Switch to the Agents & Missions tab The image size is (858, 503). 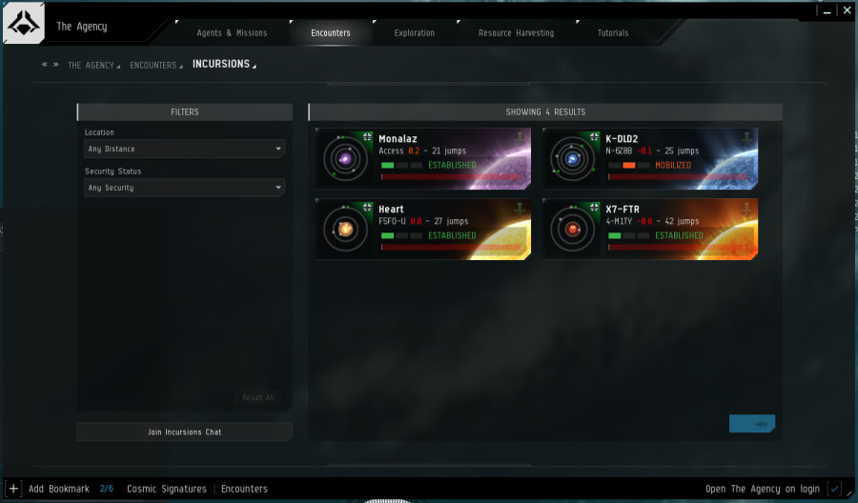232,32
